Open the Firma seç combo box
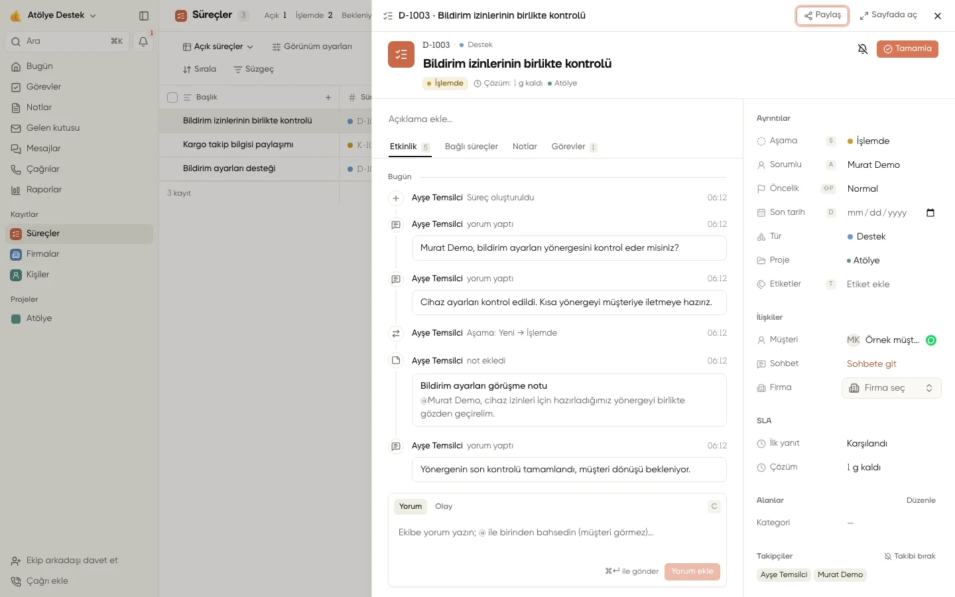Viewport: 955px width, 597px height. click(891, 388)
